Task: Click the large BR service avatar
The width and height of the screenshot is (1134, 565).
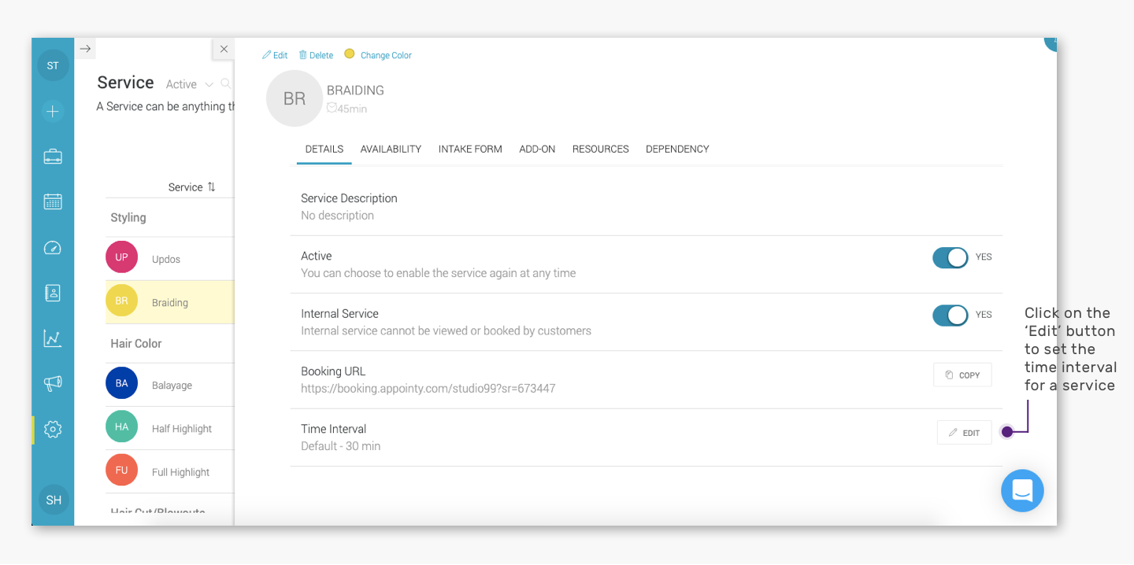Action: point(295,98)
